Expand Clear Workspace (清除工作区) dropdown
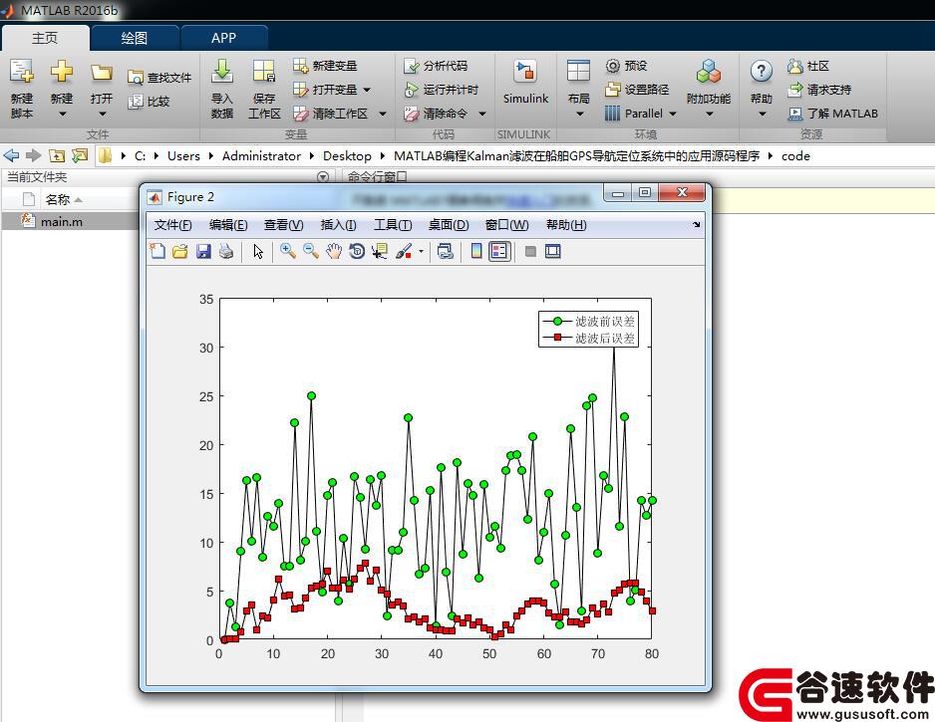Viewport: 935px width, 722px height. pyautogui.click(x=382, y=114)
